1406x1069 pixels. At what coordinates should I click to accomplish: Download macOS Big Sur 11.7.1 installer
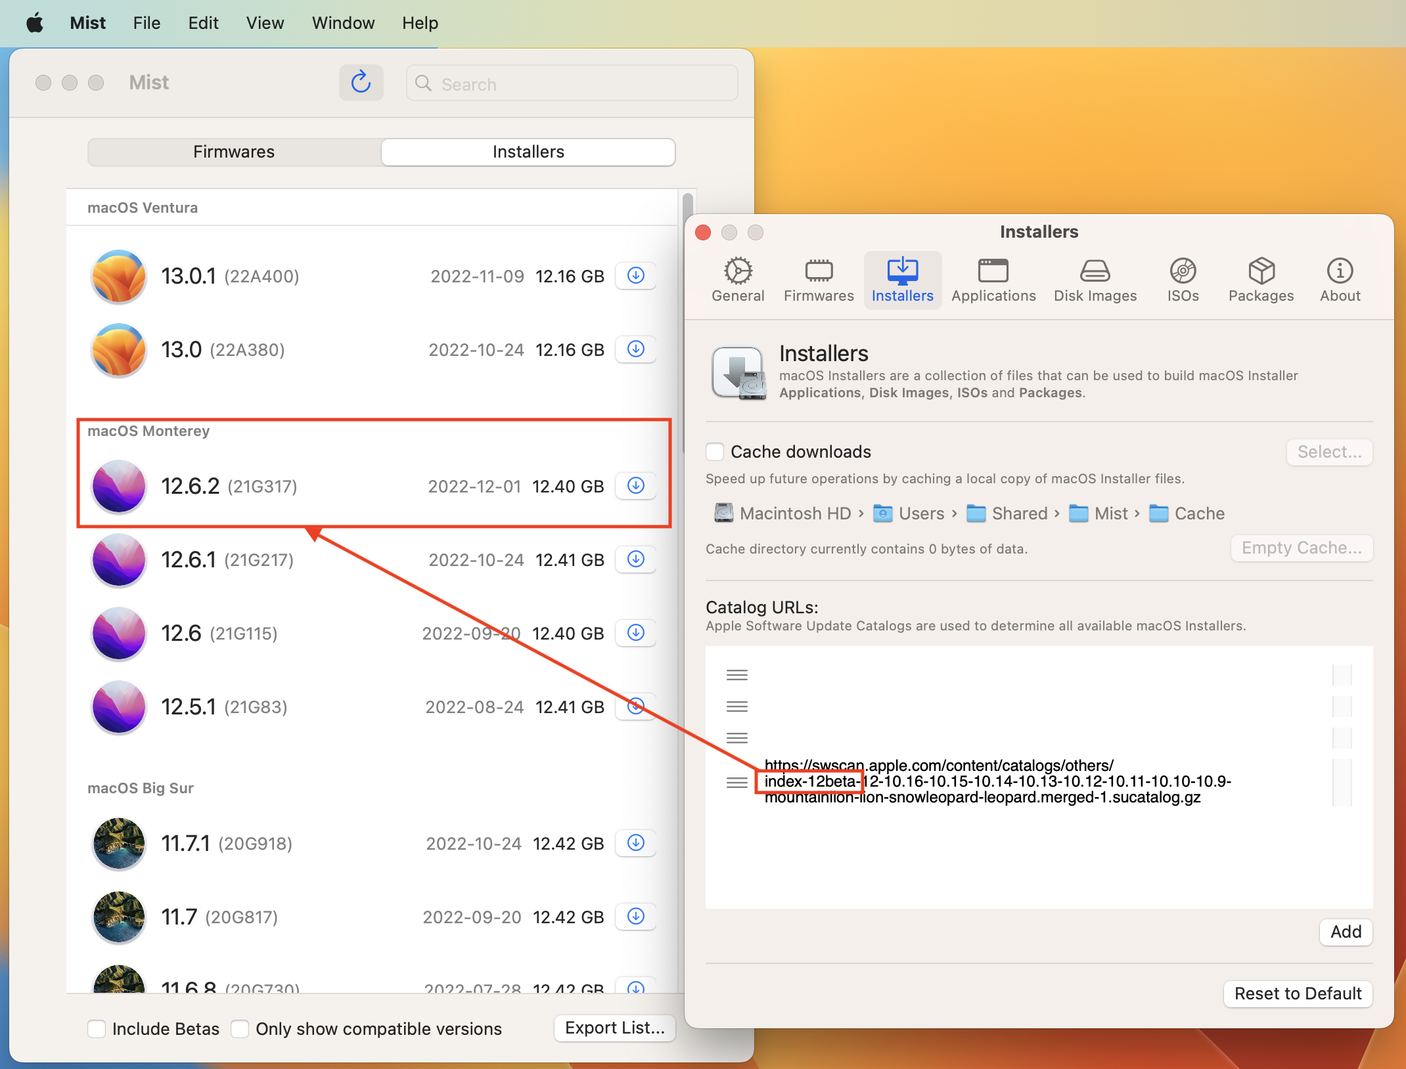635,843
